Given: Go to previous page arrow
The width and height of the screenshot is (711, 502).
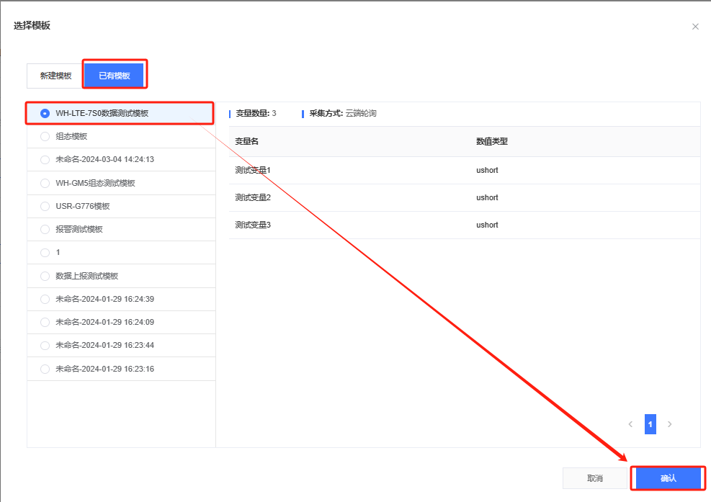Looking at the screenshot, I should point(631,424).
